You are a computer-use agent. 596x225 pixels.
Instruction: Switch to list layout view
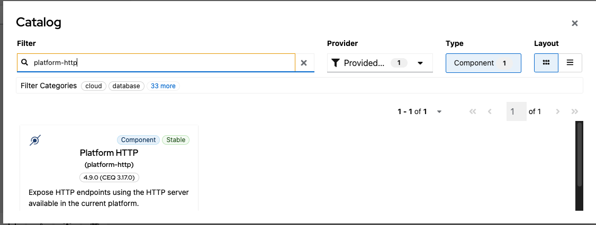[x=570, y=62]
